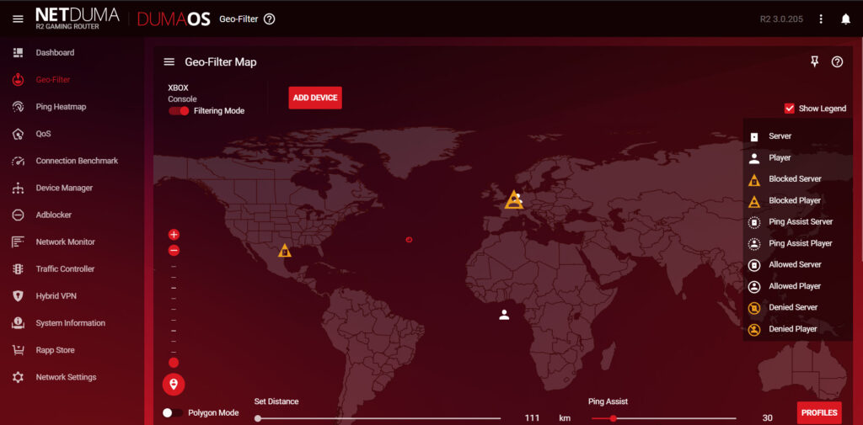Image resolution: width=863 pixels, height=425 pixels.
Task: Click the Denied Server legend entry
Action: [x=793, y=307]
